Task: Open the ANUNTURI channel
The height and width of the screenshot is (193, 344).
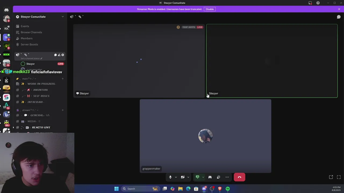Action: pos(40,90)
